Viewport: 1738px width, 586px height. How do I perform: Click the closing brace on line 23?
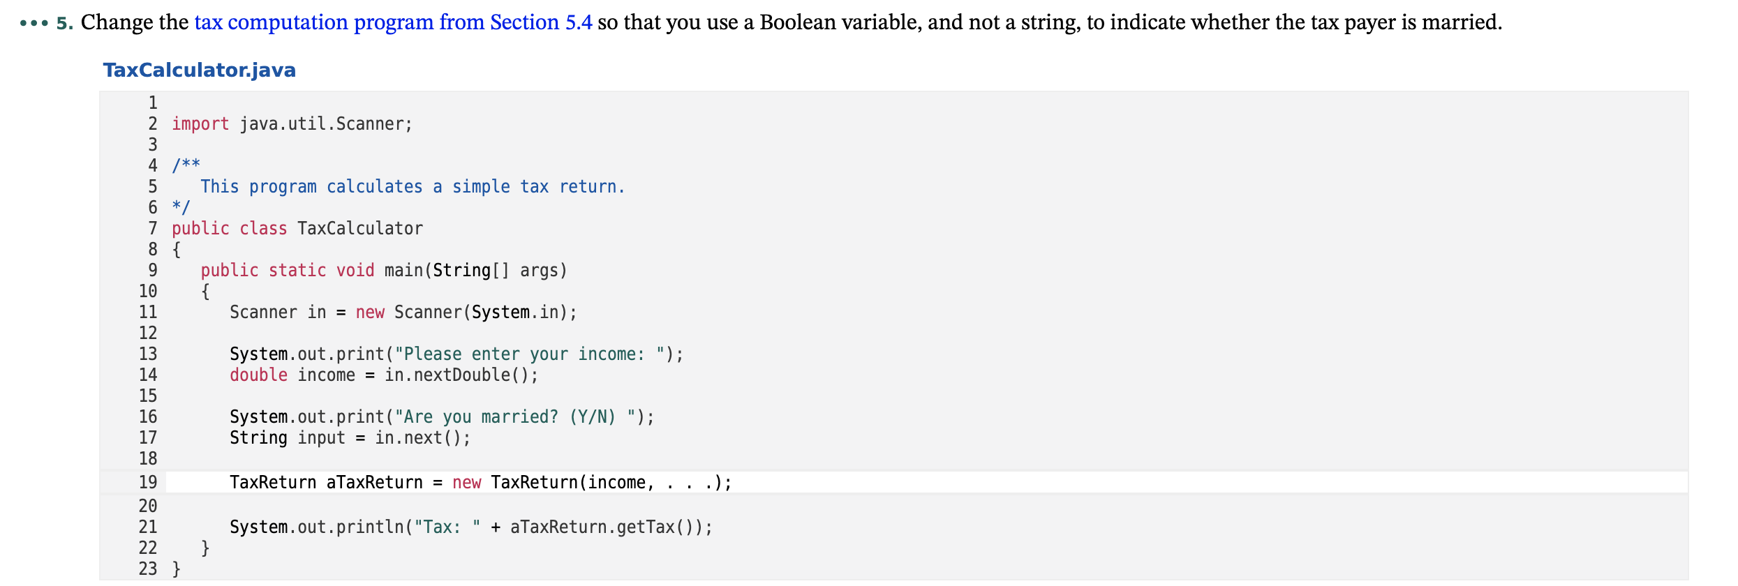pos(177,569)
